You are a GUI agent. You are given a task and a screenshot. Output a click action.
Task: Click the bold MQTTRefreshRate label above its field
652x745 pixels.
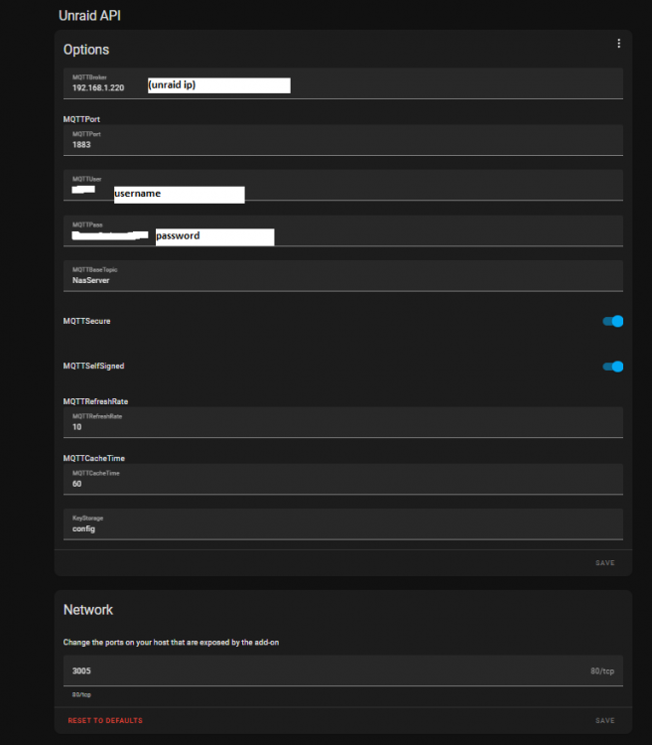tap(95, 401)
